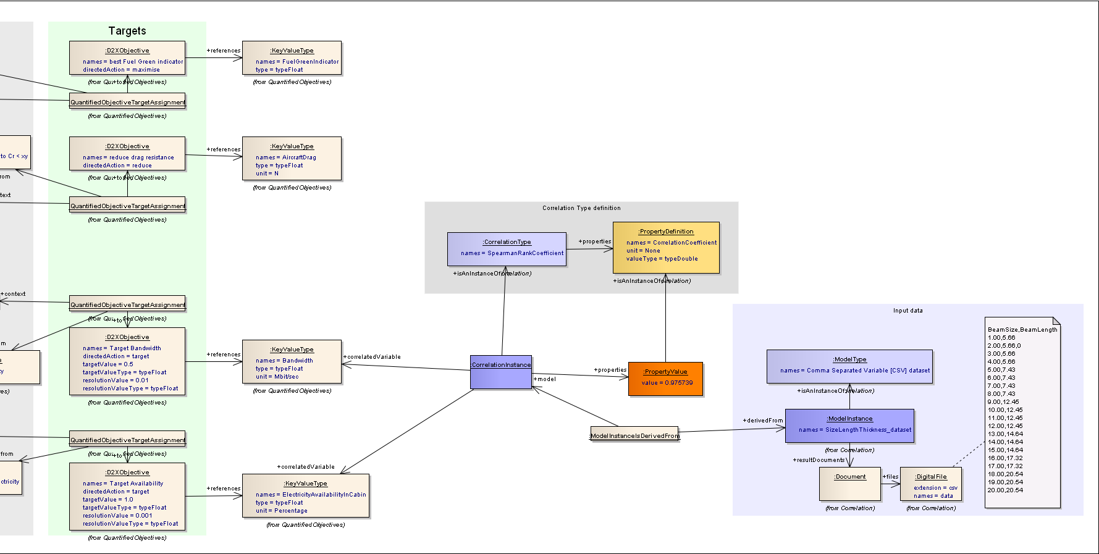Viewport: 1099px width, 554px height.
Task: Select the BeamSize,BeamLength data note
Action: pyautogui.click(x=1022, y=413)
